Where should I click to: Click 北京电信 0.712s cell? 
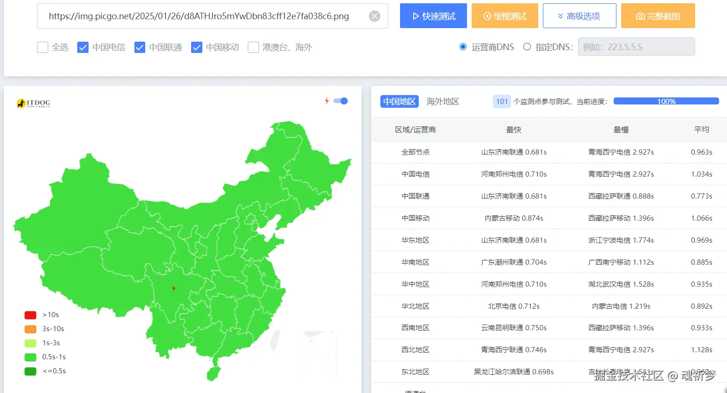(x=514, y=306)
